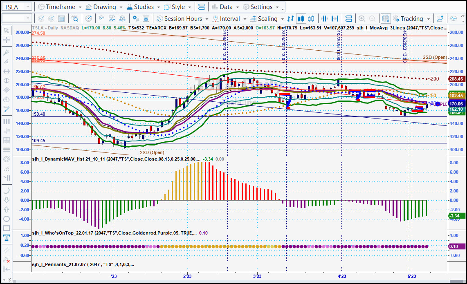The height and width of the screenshot is (284, 467).
Task: Expand the Scaling dropdown
Action: (282, 19)
